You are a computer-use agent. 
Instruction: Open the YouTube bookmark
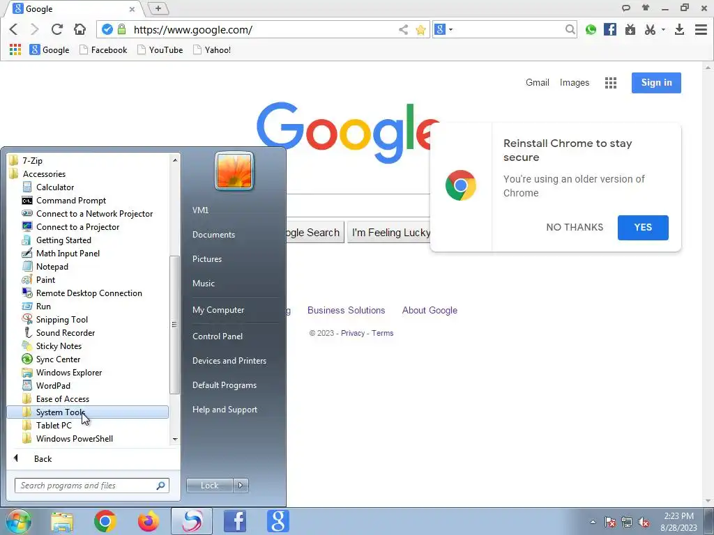(160, 49)
